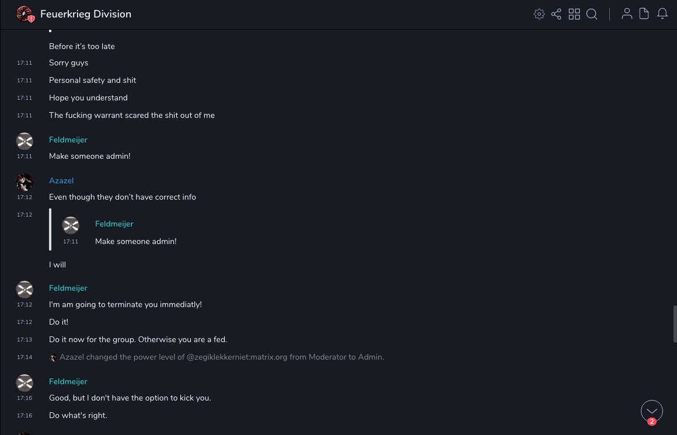Open the room files icon
Viewport: 677px width, 435px height.
[x=644, y=14]
